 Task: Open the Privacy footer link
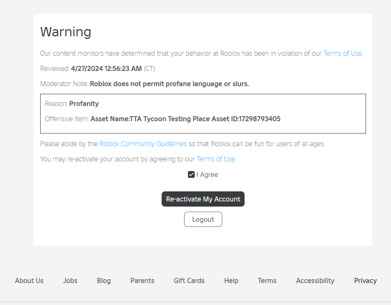coord(365,280)
